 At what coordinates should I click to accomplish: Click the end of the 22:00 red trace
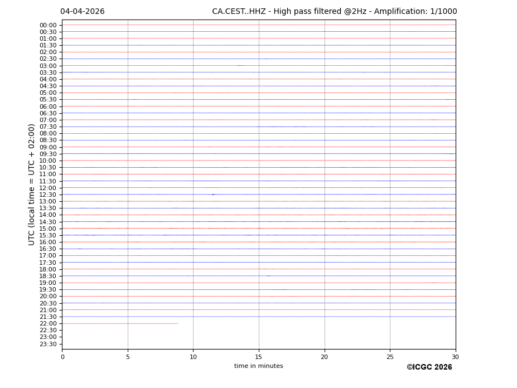tap(177, 323)
